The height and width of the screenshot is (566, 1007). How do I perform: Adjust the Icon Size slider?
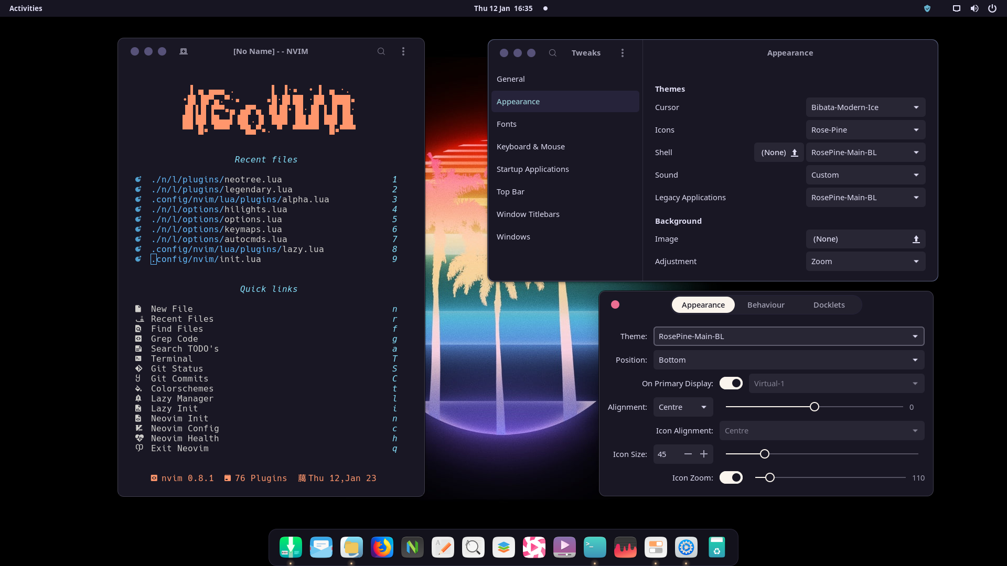click(822, 454)
